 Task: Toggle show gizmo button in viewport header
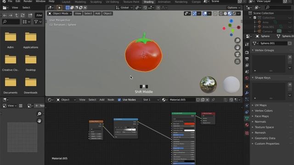tap(194, 13)
